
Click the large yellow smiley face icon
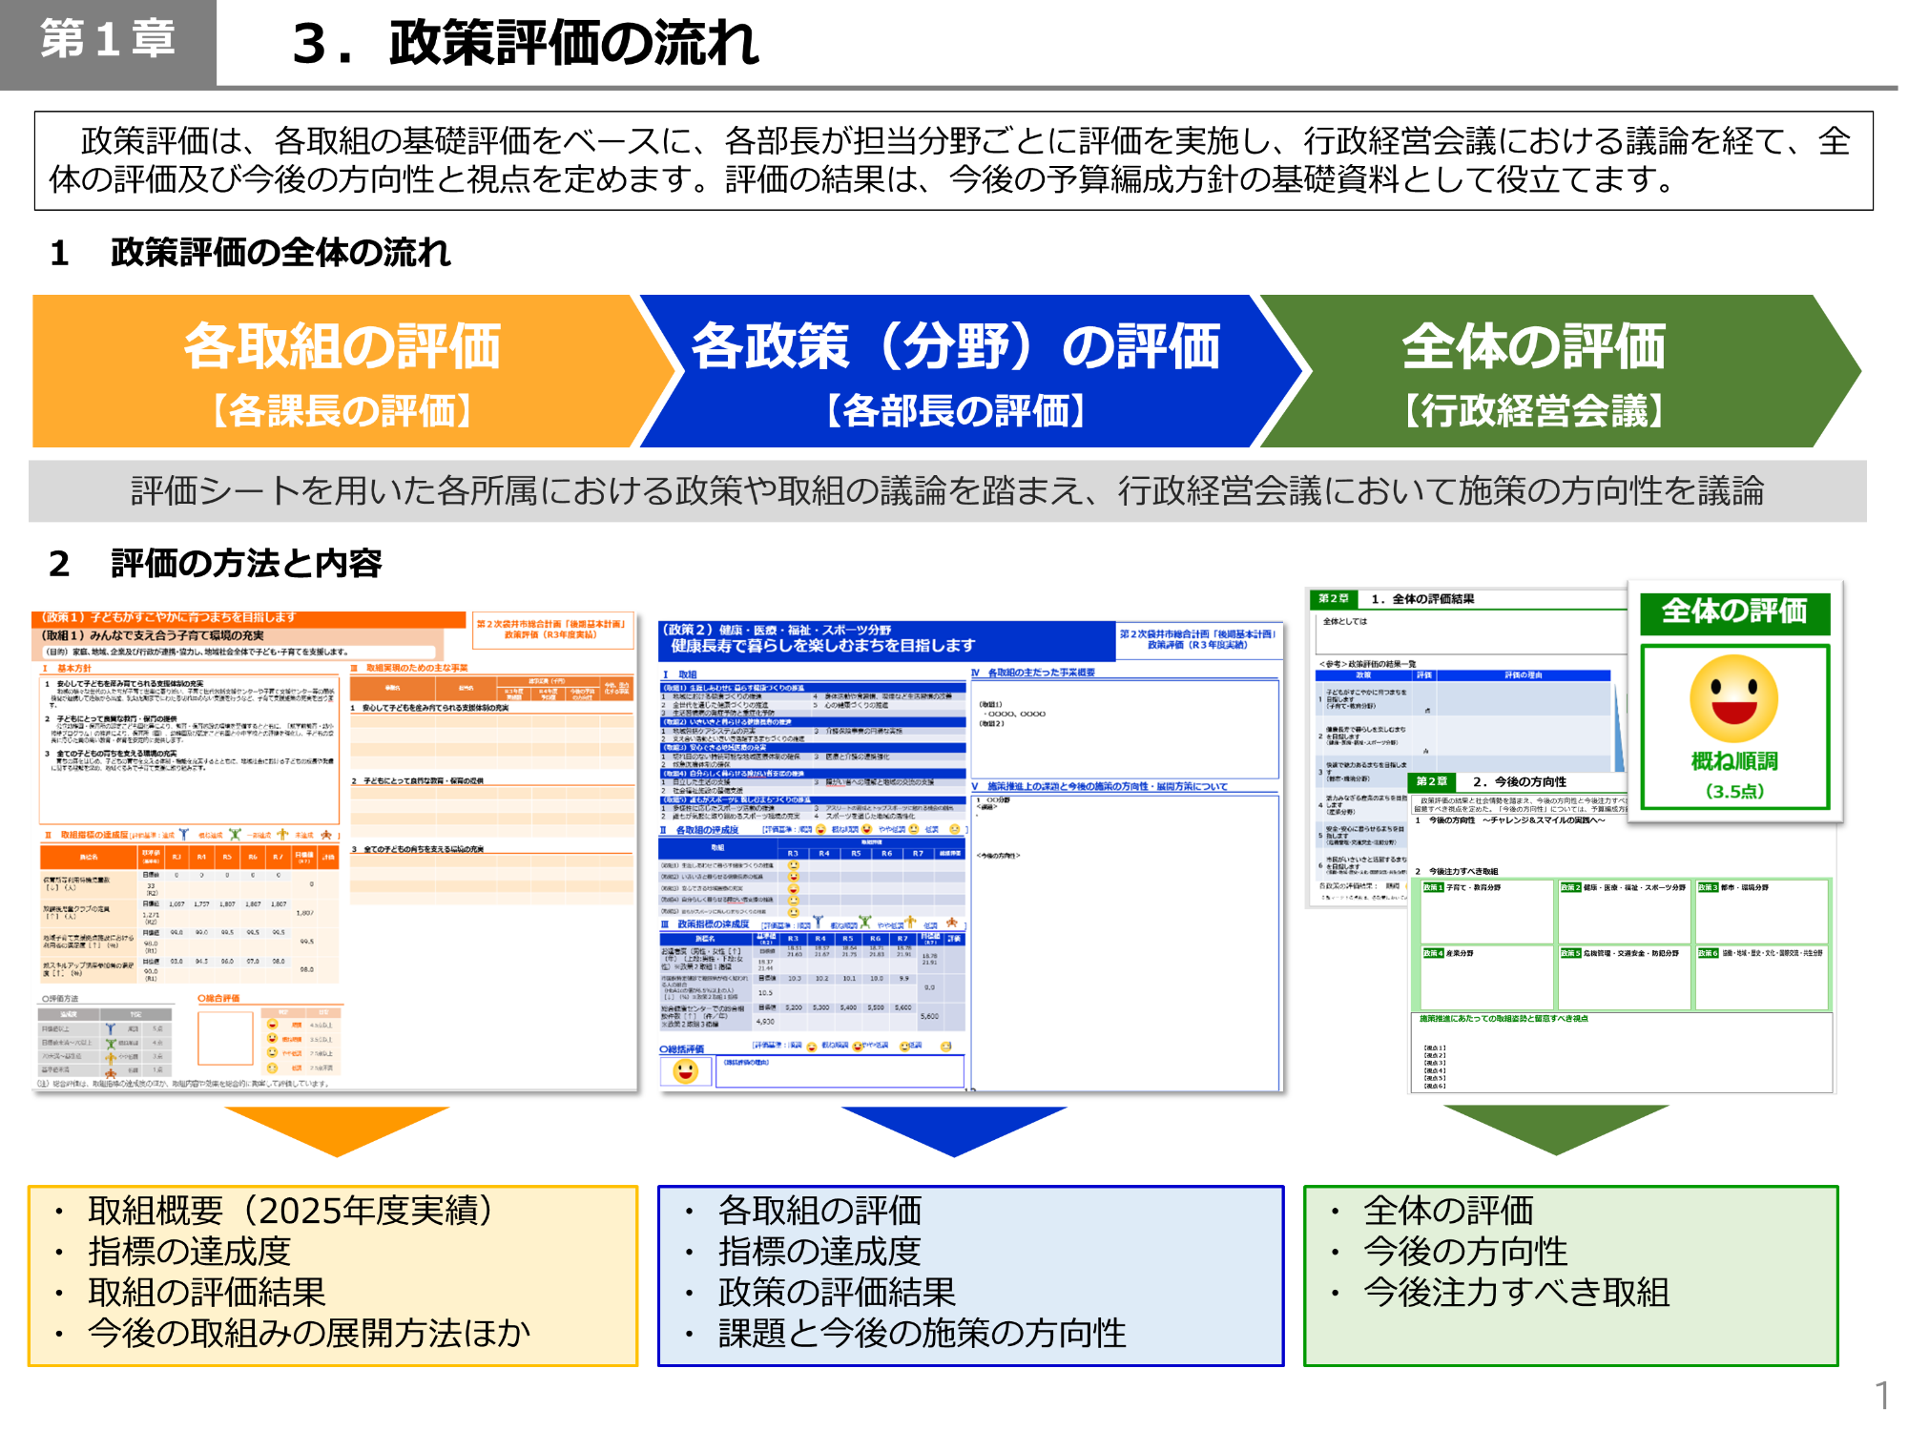click(1733, 699)
